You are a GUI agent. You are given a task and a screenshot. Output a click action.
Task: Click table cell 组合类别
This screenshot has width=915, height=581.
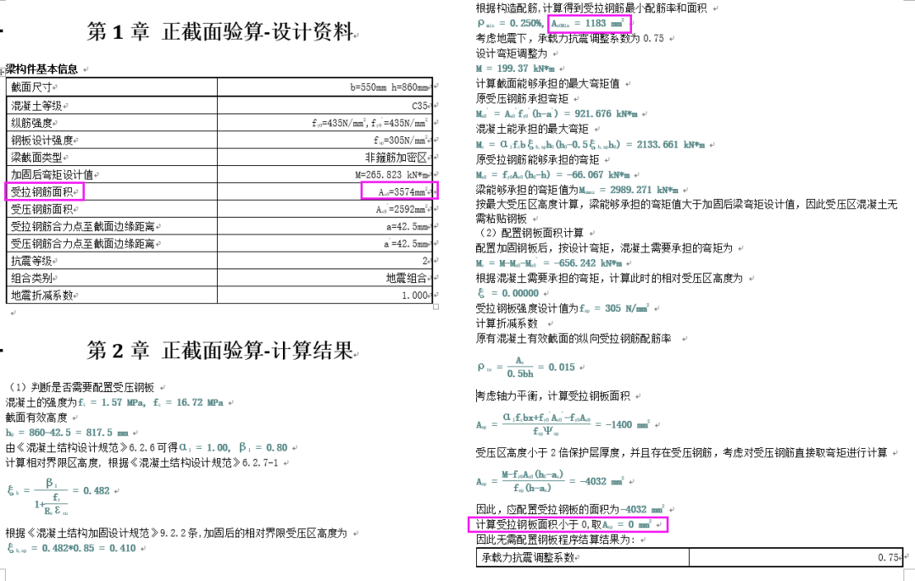click(x=112, y=278)
